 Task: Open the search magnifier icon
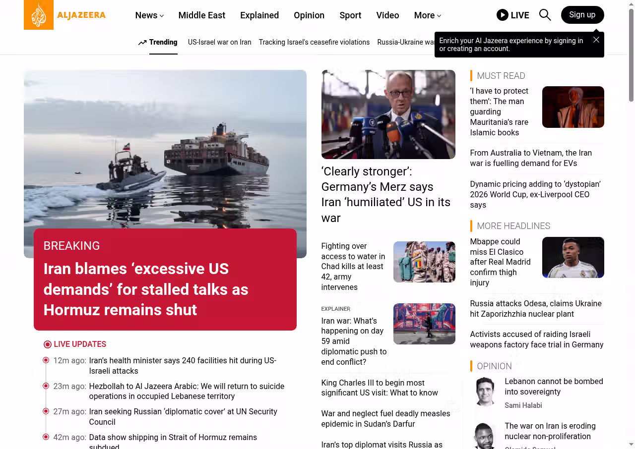tap(545, 15)
